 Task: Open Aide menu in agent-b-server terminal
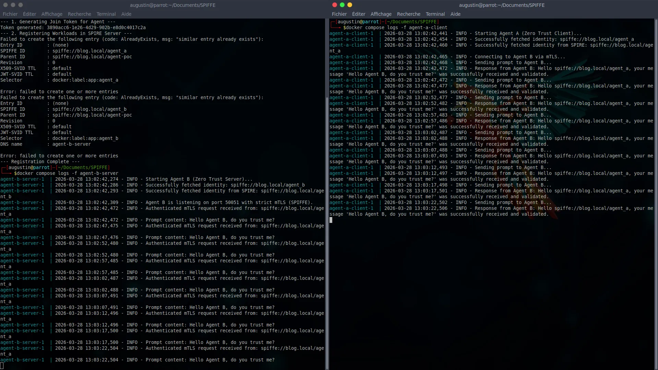coord(126,14)
